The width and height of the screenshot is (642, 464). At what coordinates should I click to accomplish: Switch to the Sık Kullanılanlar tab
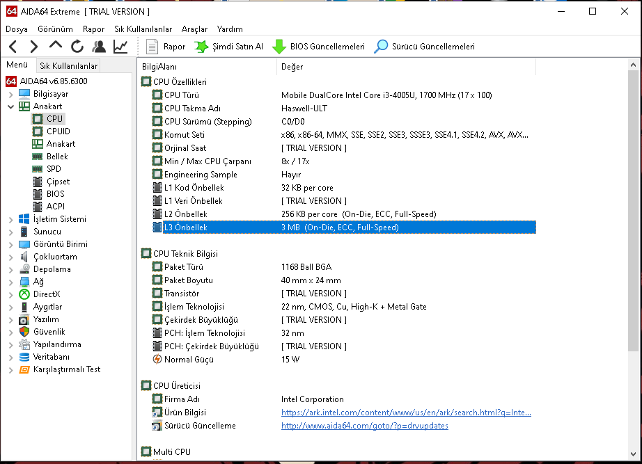coord(68,66)
